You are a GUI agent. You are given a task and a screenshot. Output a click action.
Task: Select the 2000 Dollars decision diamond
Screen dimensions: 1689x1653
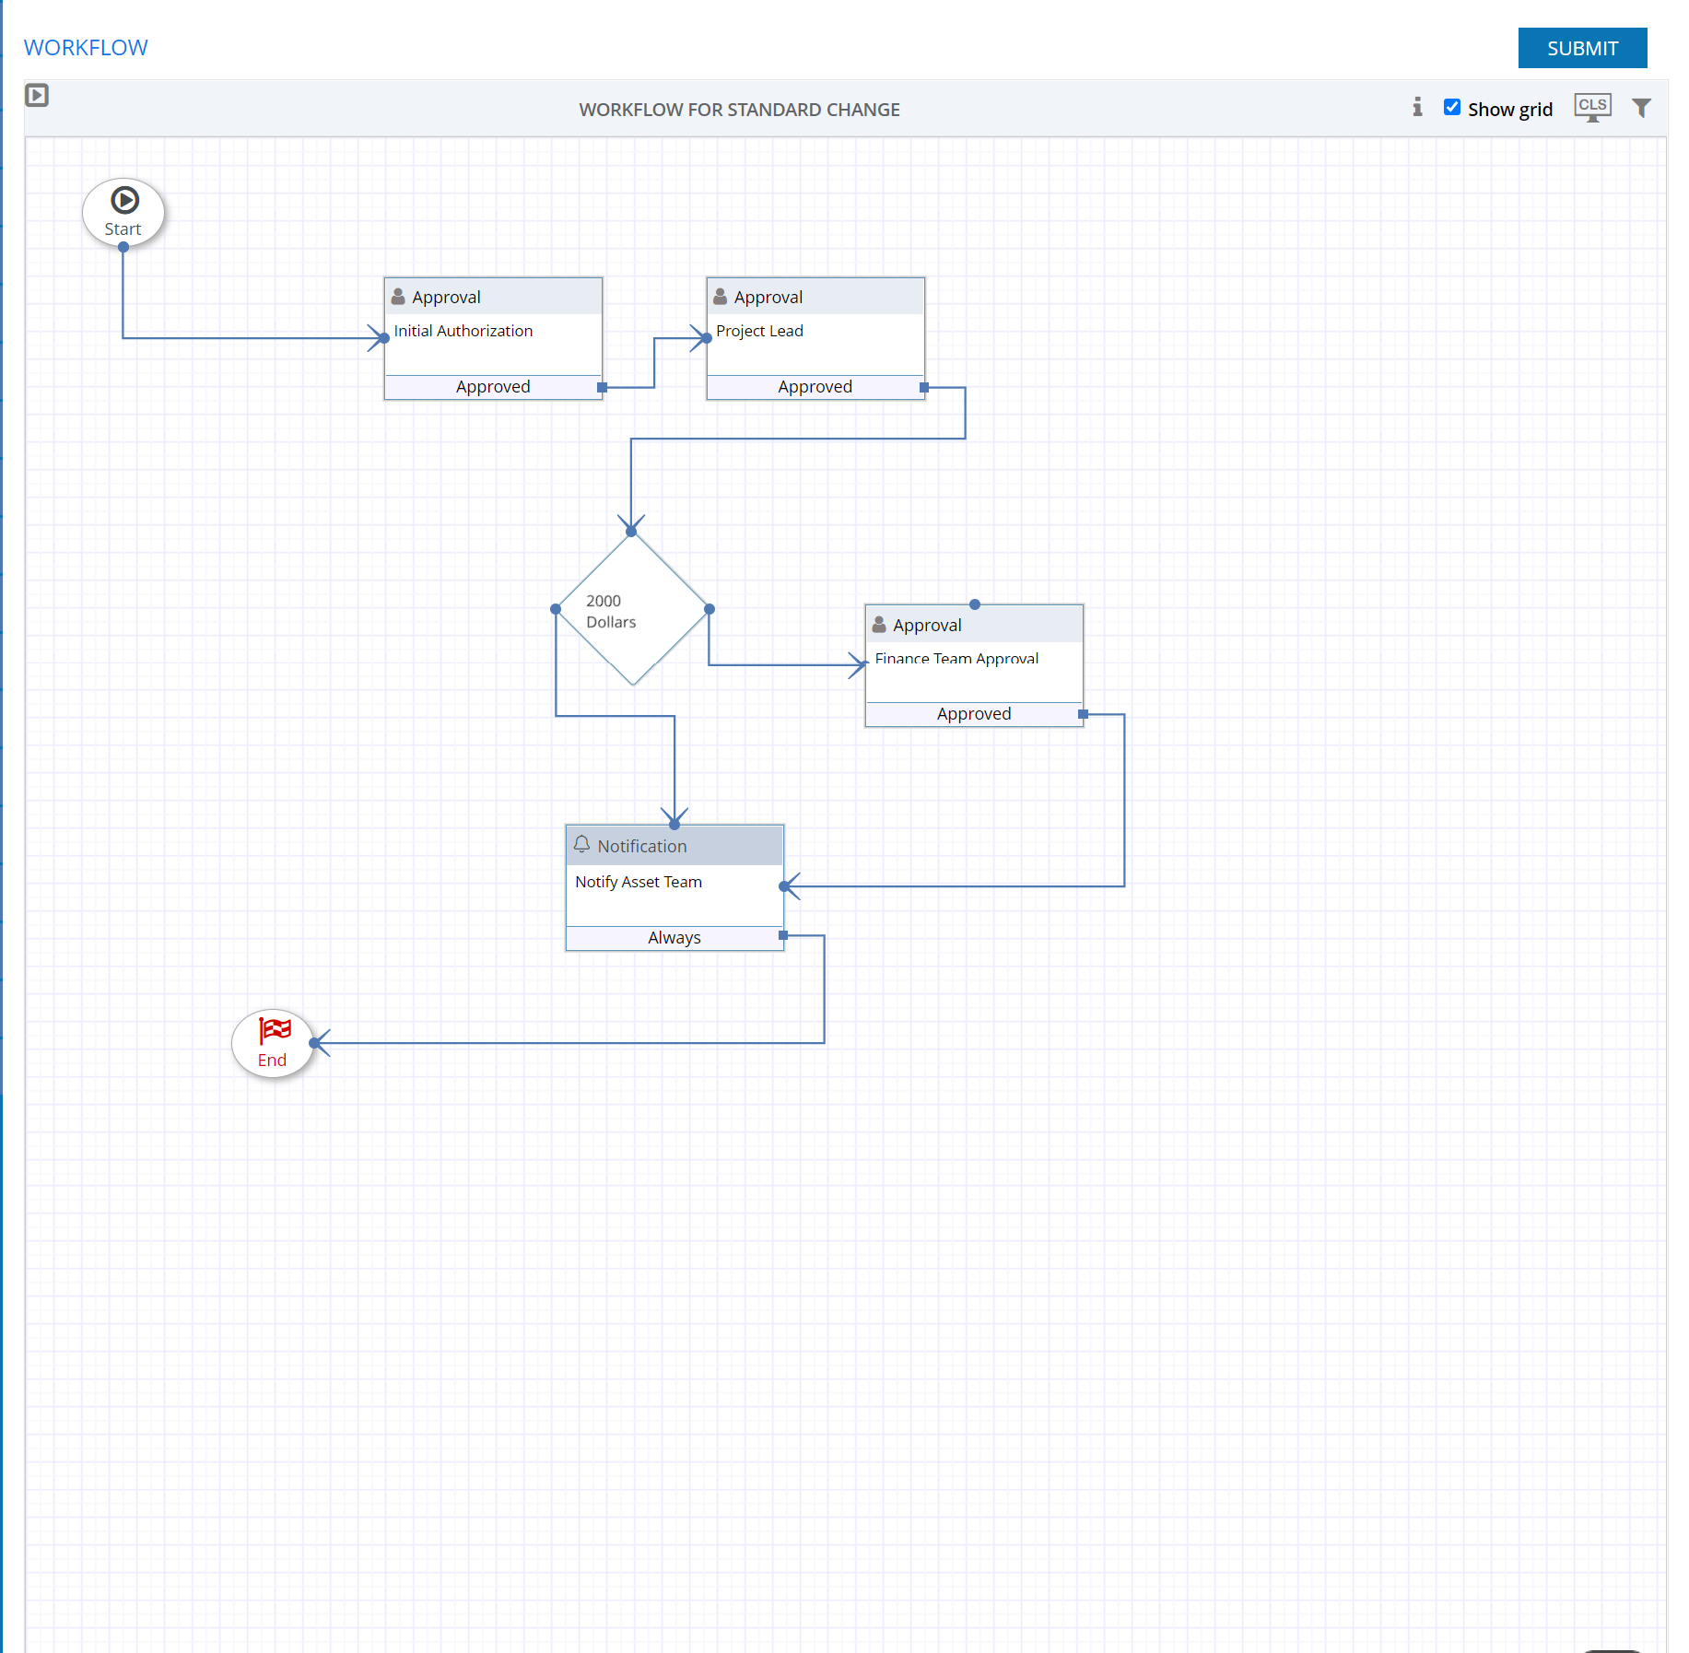click(x=633, y=609)
